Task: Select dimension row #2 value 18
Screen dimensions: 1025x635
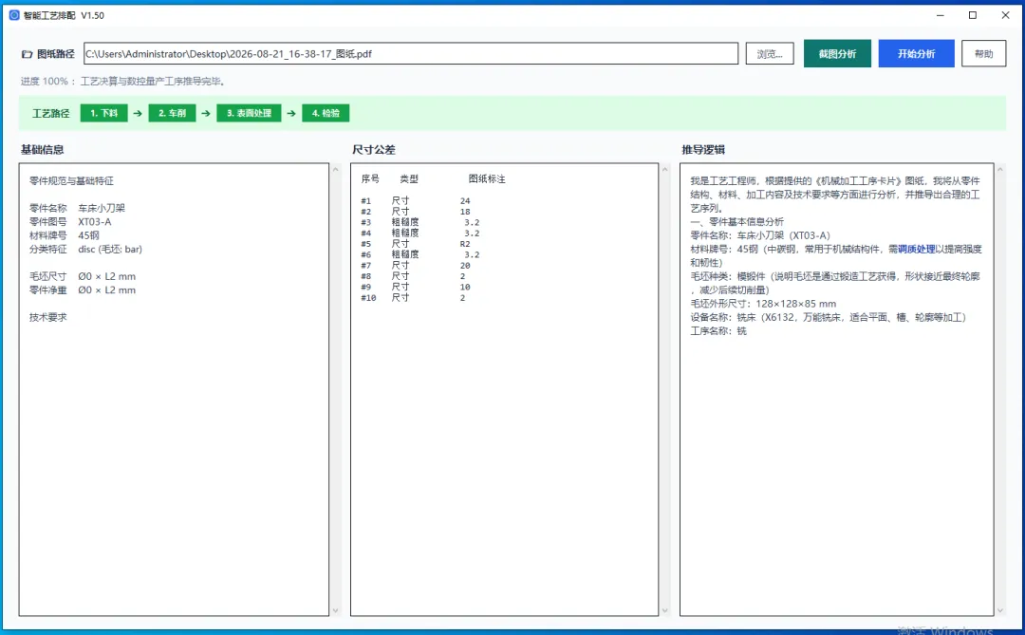Action: pyautogui.click(x=465, y=212)
